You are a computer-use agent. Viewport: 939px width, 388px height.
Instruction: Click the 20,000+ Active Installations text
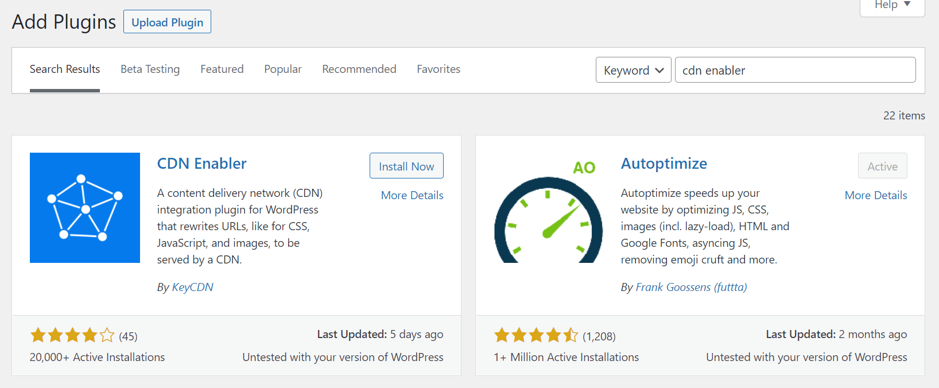click(97, 357)
